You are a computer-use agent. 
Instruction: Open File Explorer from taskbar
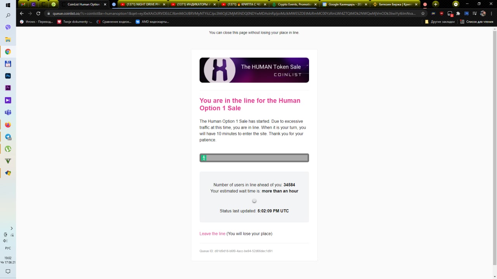pos(8,40)
